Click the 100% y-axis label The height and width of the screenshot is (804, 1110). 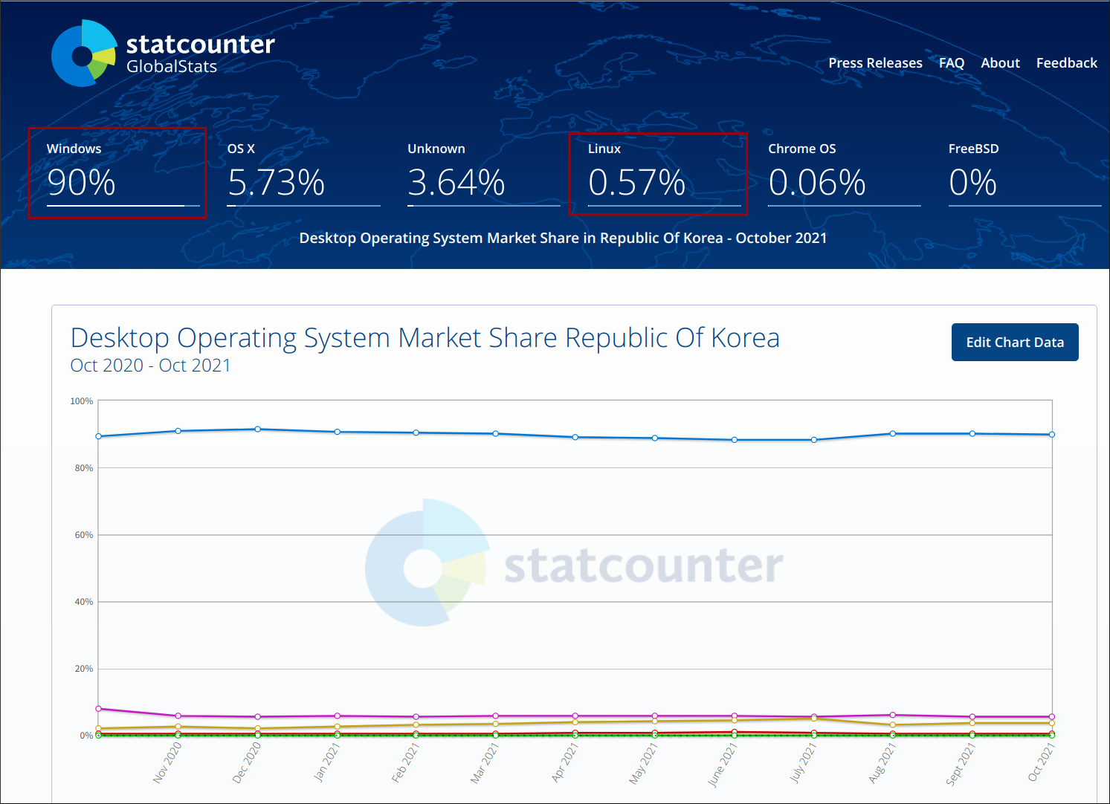coord(82,401)
